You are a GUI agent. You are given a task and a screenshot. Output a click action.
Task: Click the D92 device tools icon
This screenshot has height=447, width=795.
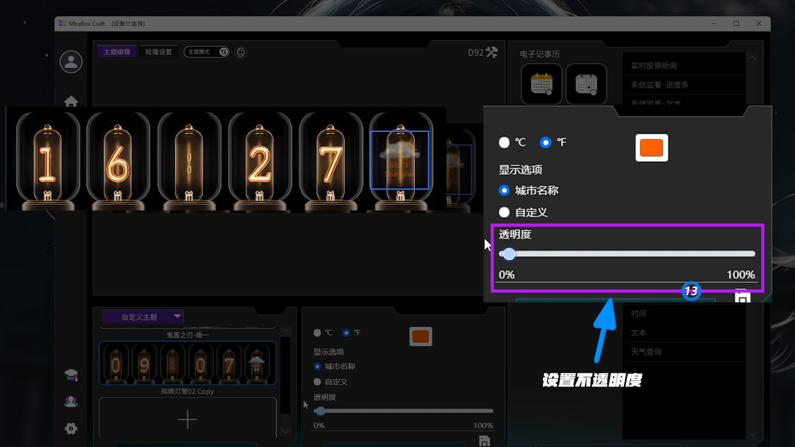point(491,53)
